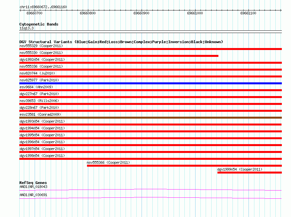
Task: Click the dgv1999n54 red bar
Action: pos(249,173)
